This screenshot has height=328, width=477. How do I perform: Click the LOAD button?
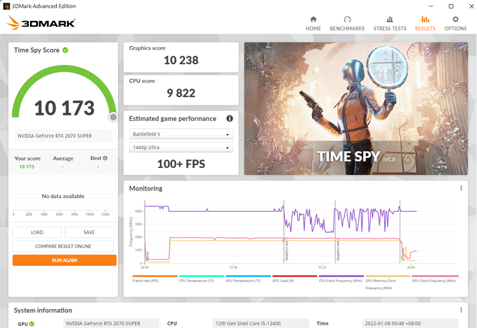[x=37, y=232]
